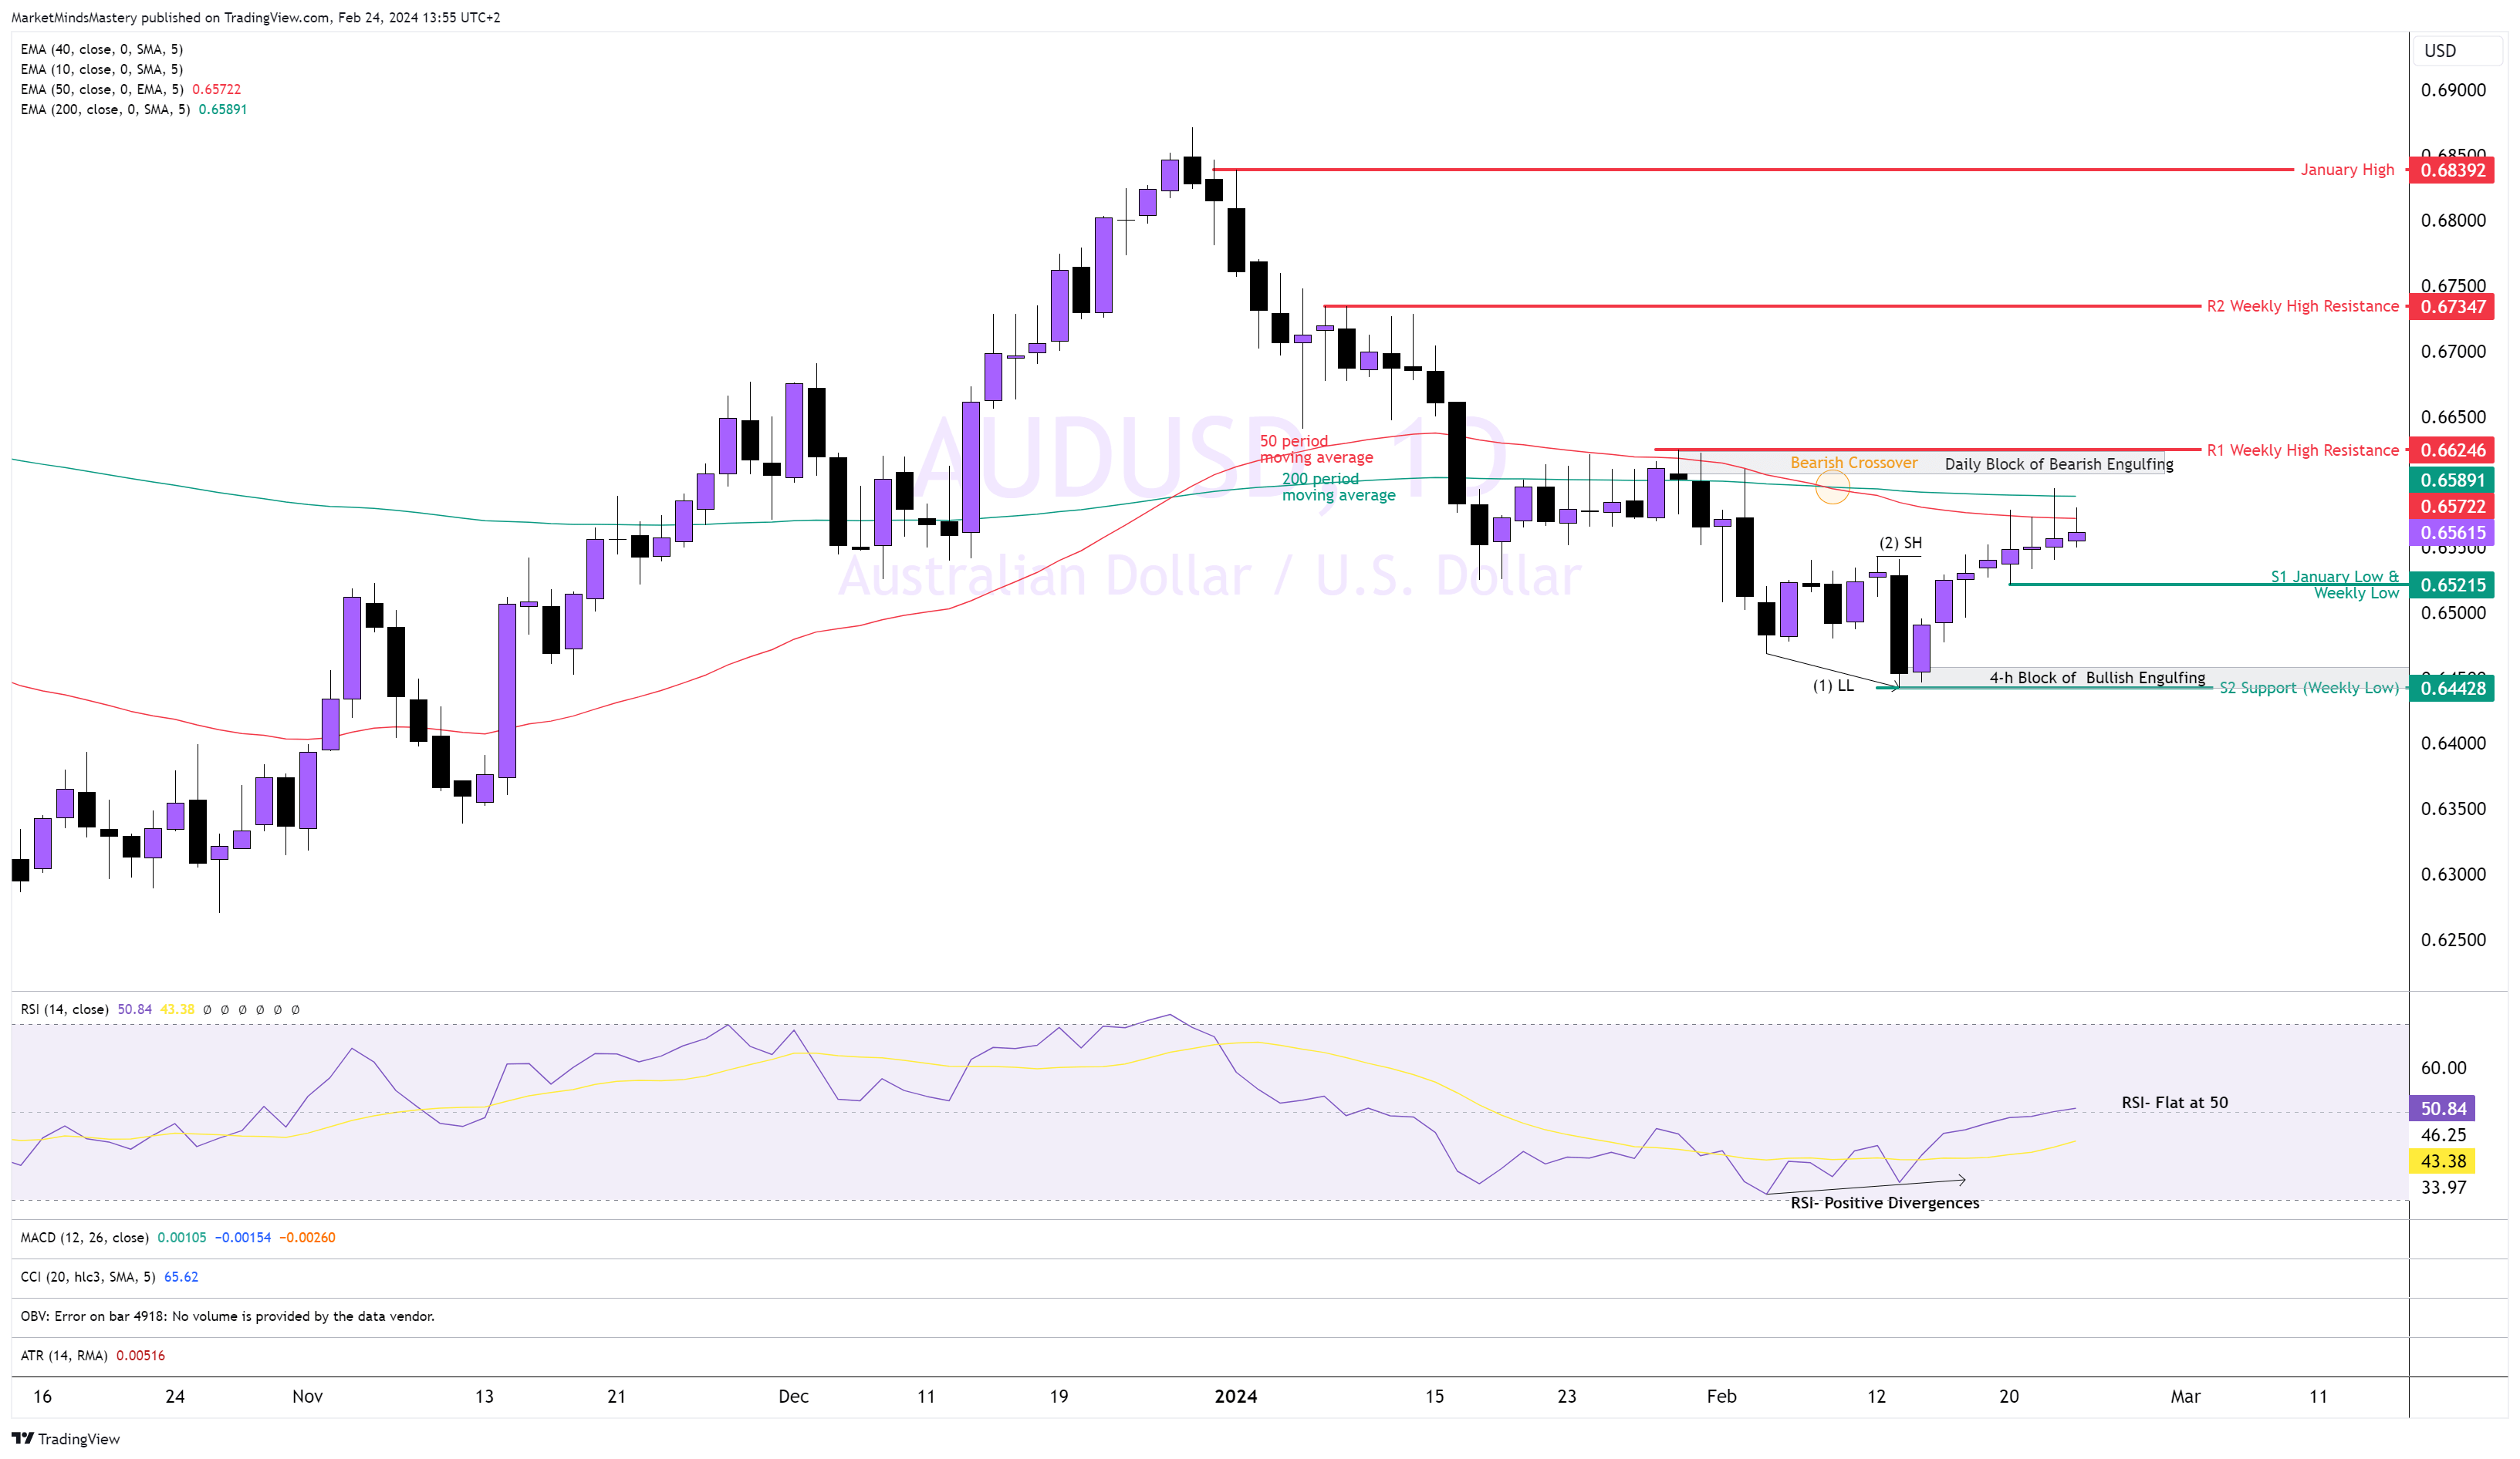Click the 2024 marker on the time axis
This screenshot has height=1459, width=2520.
click(1235, 1397)
